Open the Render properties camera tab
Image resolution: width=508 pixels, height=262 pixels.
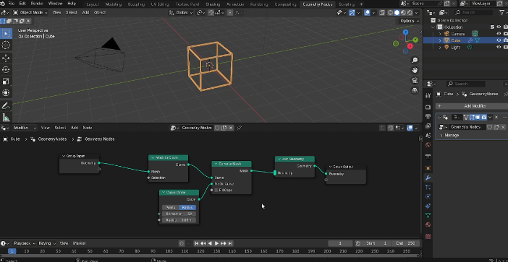(x=428, y=107)
